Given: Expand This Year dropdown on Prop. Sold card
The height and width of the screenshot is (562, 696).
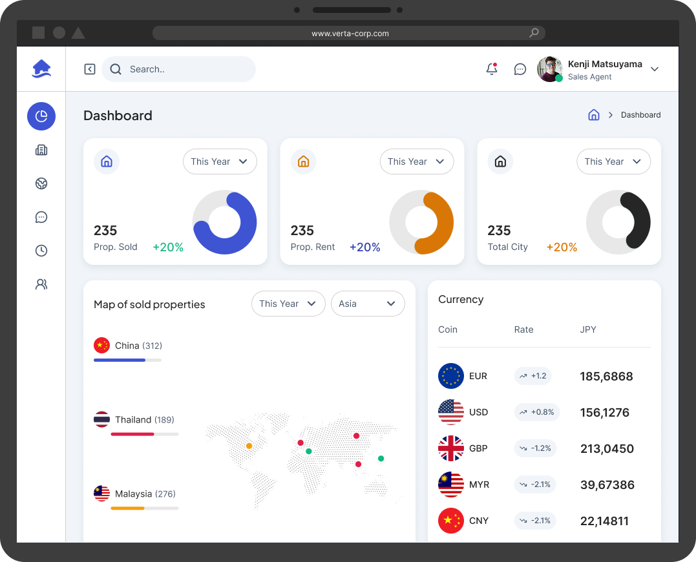Looking at the screenshot, I should pyautogui.click(x=220, y=161).
